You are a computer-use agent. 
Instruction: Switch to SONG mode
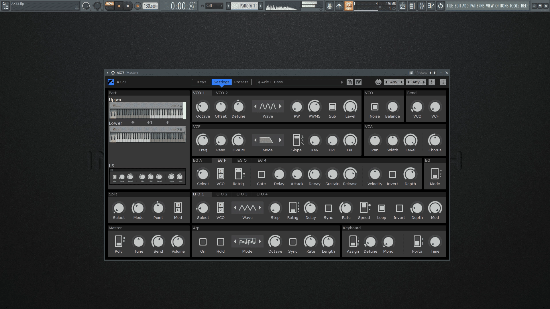(109, 8)
